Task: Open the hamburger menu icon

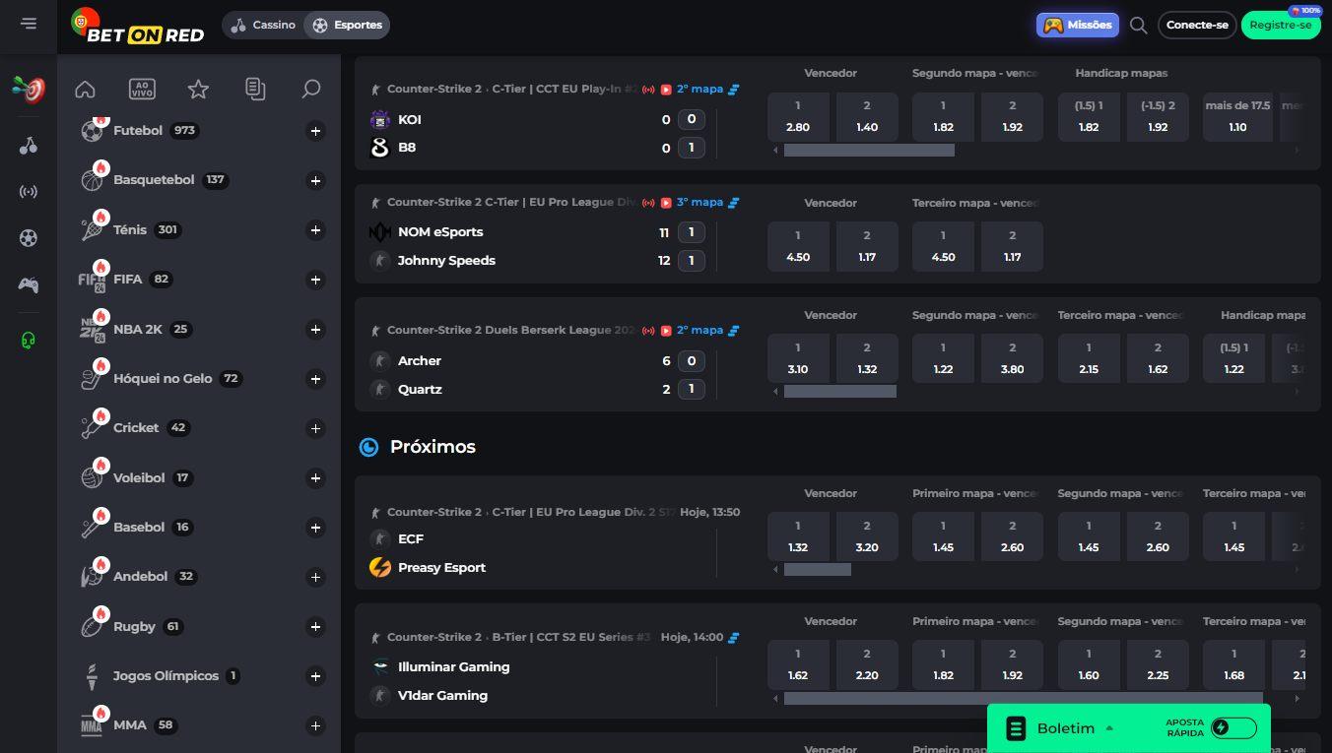Action: coord(29,24)
